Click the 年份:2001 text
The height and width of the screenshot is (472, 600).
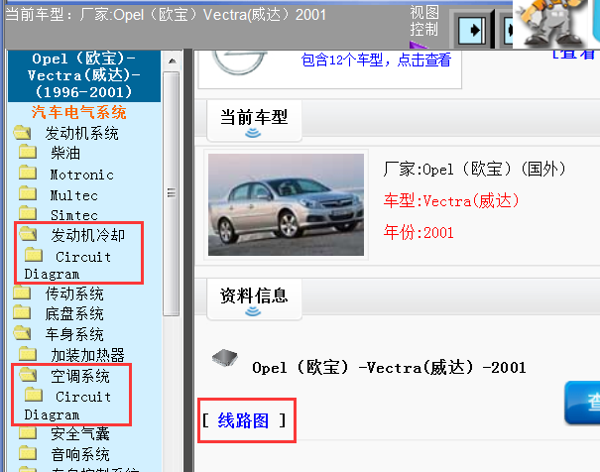419,233
